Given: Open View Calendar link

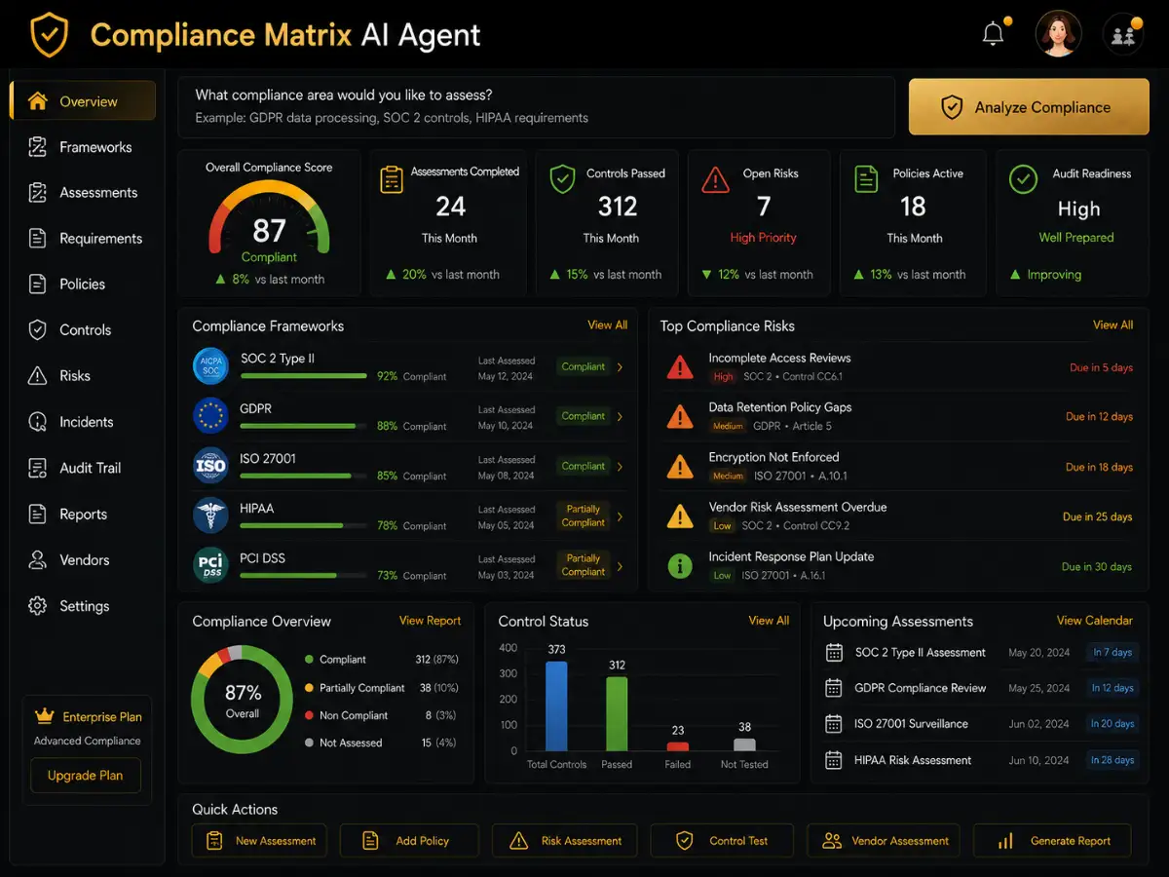Looking at the screenshot, I should (x=1095, y=621).
